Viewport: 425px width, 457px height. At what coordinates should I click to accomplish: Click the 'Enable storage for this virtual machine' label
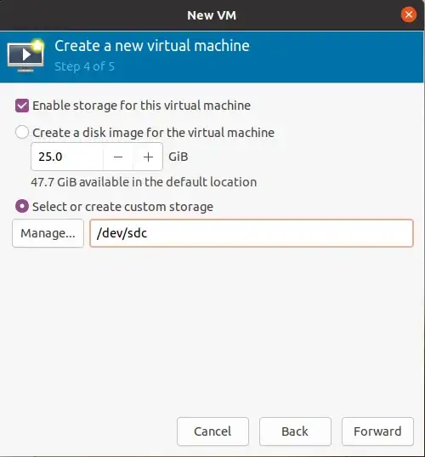click(x=141, y=106)
